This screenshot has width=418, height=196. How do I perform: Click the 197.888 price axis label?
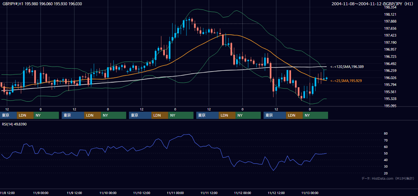[390, 21]
